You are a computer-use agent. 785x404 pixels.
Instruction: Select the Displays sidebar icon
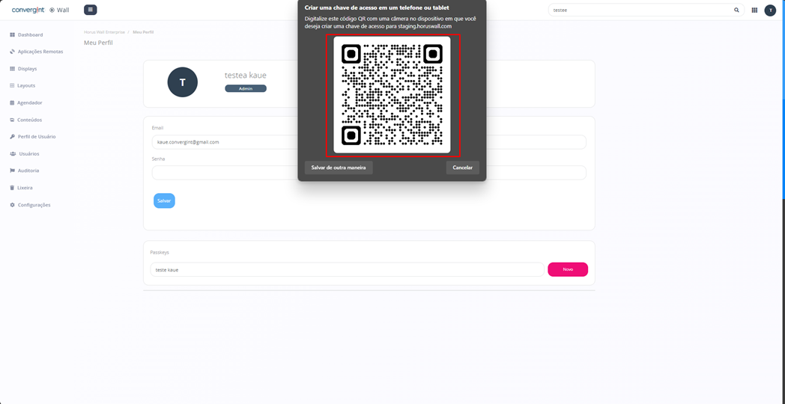13,69
